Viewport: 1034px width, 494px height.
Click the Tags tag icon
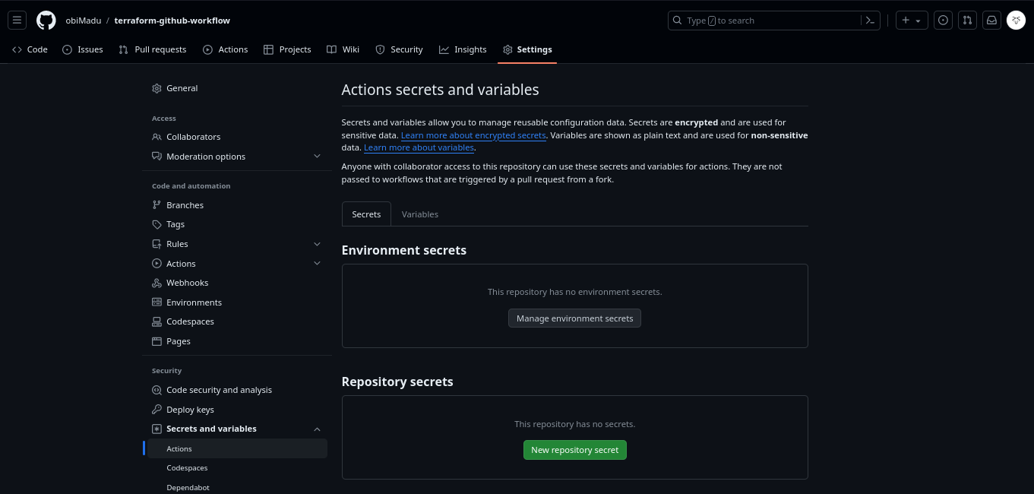click(x=157, y=224)
